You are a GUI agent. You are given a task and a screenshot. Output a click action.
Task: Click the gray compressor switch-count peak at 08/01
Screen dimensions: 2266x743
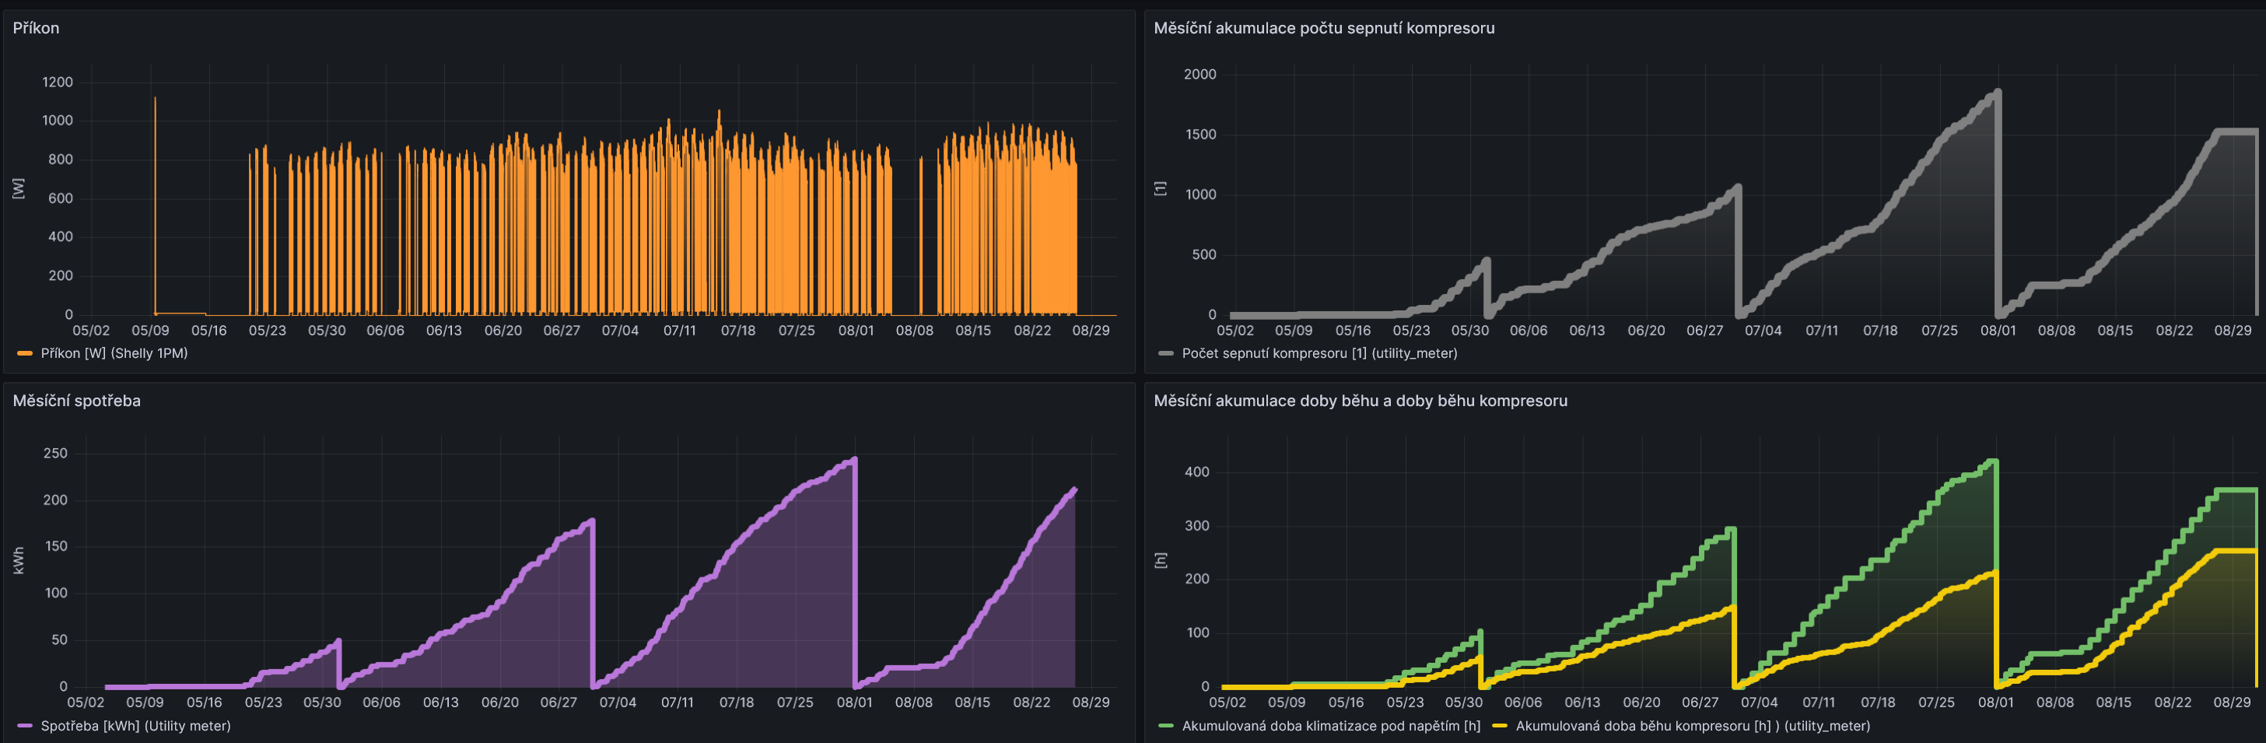[x=1998, y=92]
